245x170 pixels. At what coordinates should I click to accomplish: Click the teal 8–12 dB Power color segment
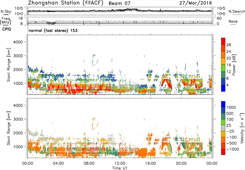click(223, 75)
